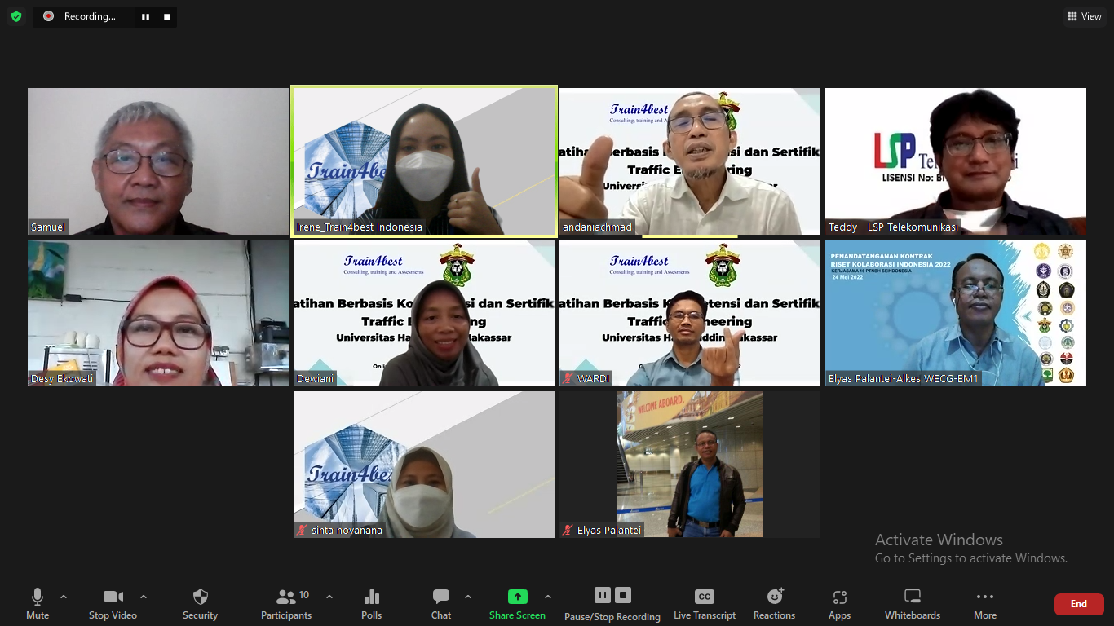Open the Reactions emoji picker
1114x626 pixels.
click(x=774, y=603)
